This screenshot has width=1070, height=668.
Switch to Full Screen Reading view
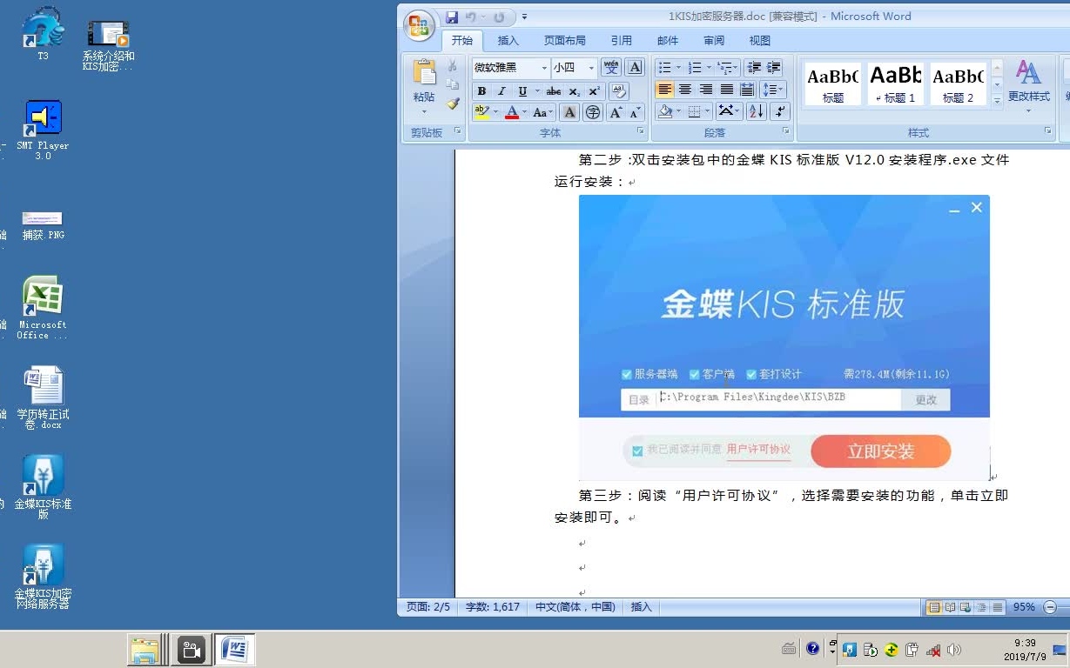click(x=951, y=607)
